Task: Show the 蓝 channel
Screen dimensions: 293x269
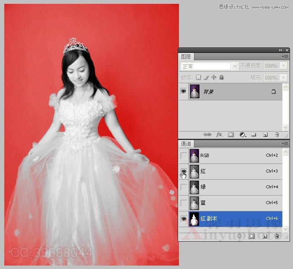Action: pos(184,203)
